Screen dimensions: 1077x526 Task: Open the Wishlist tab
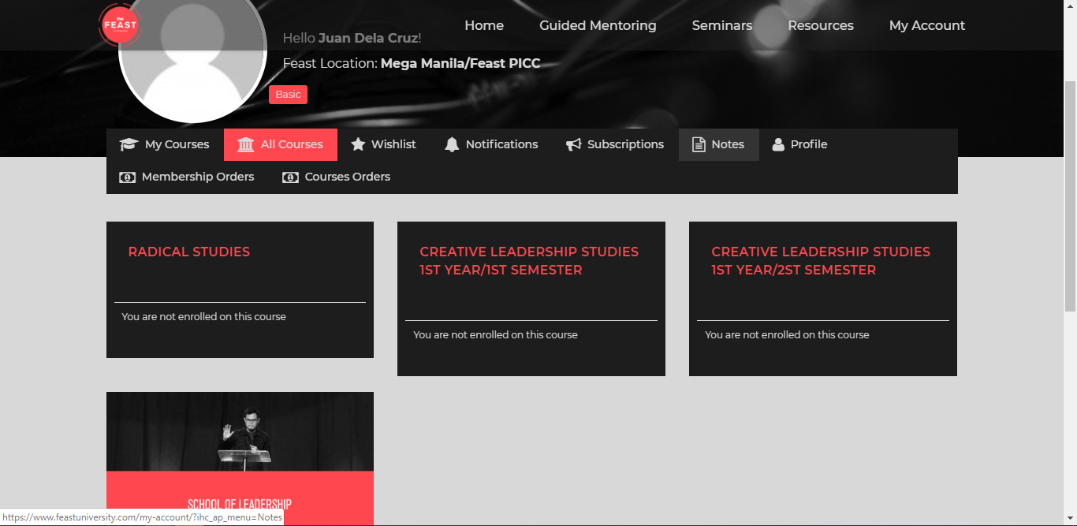tap(383, 144)
